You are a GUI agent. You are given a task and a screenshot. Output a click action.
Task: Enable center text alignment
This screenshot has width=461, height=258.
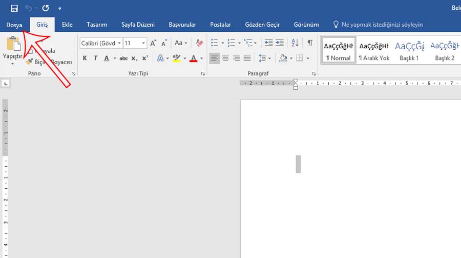pyautogui.click(x=225, y=58)
